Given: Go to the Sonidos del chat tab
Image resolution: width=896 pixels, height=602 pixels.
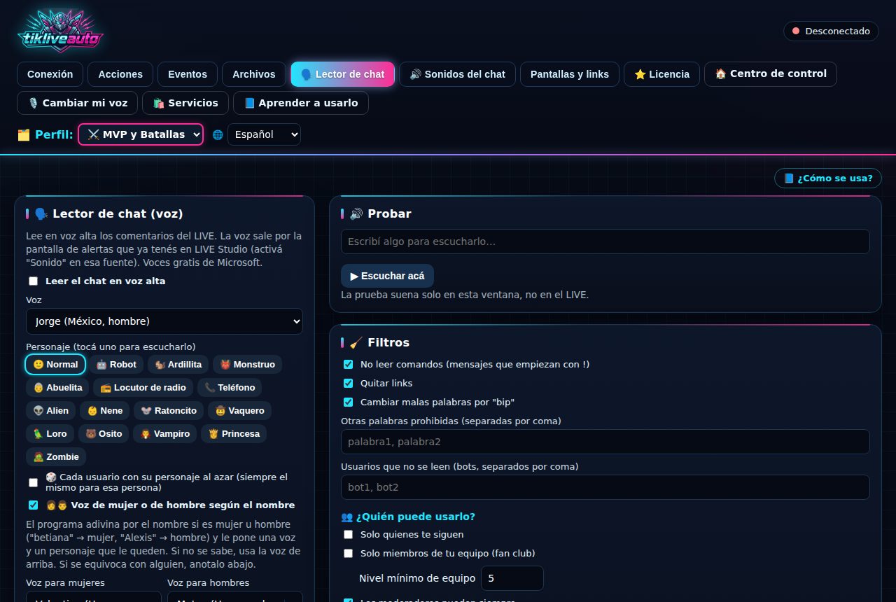Looking at the screenshot, I should pyautogui.click(x=457, y=74).
